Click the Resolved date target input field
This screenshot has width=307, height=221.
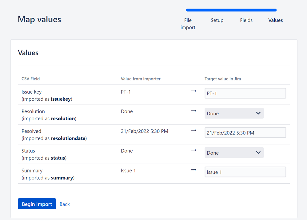[x=245, y=133]
